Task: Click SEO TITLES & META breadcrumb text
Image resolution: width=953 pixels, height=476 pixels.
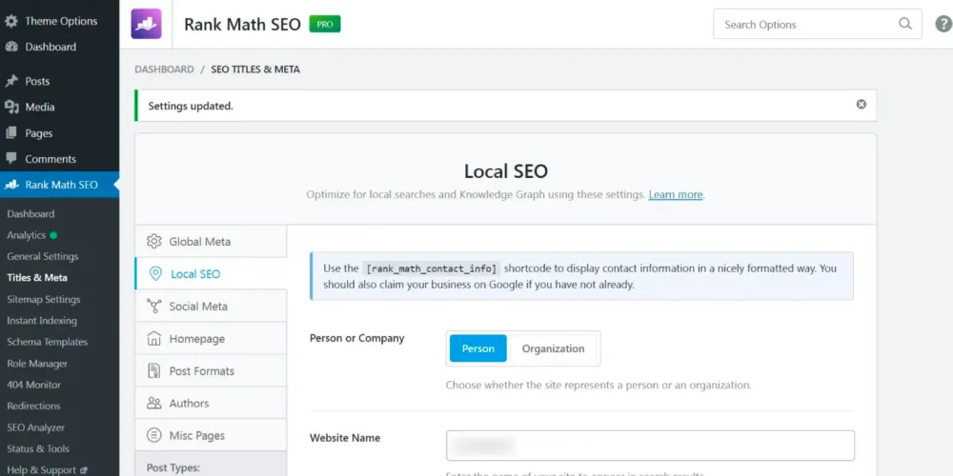Action: [255, 69]
